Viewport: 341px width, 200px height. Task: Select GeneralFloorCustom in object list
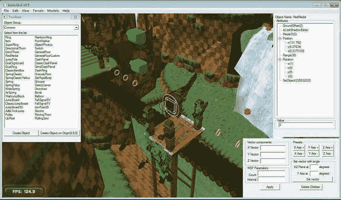pyautogui.click(x=47, y=56)
